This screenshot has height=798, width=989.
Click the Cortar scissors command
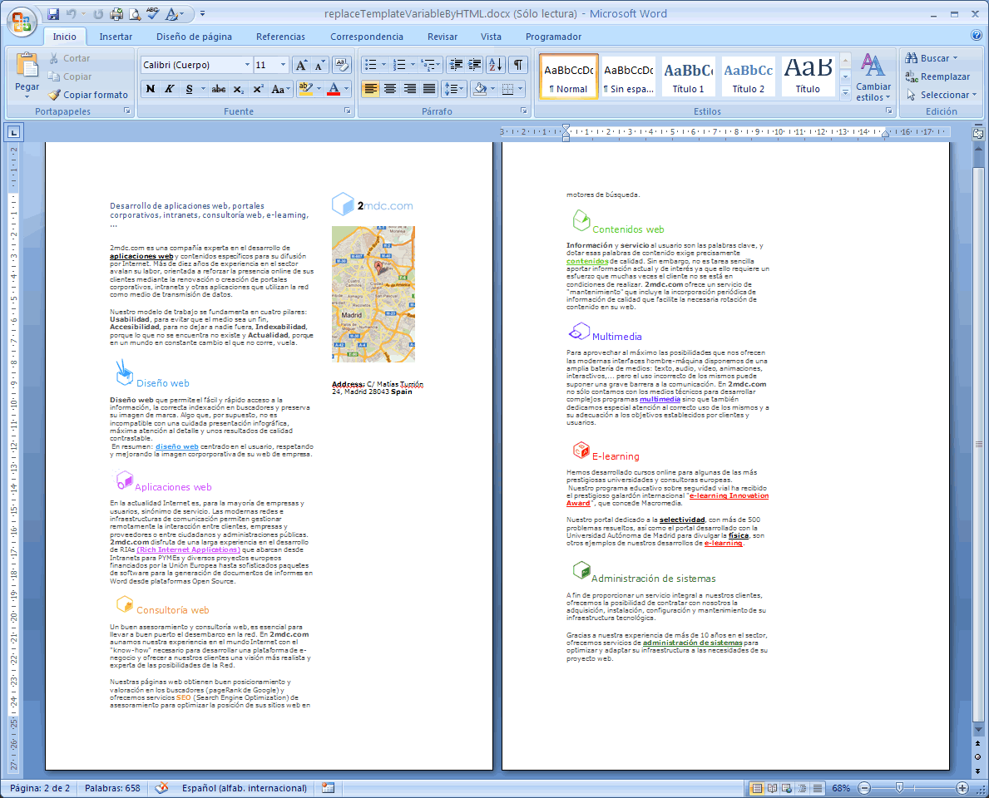(x=69, y=58)
